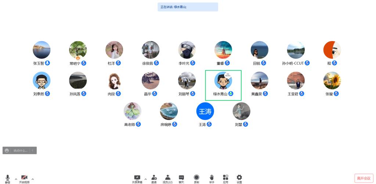This screenshot has width=376, height=184.
Task: Expand the arrow next to mute microphone
Action: click(x=16, y=179)
